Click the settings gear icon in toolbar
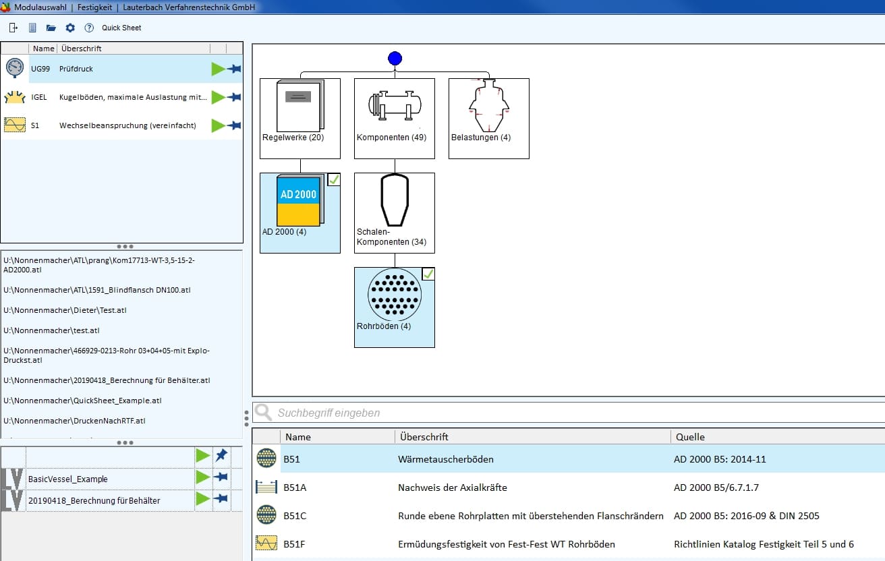 click(x=70, y=28)
